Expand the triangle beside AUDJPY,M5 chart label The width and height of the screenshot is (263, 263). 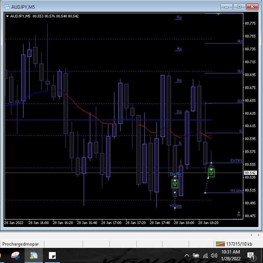[x=7, y=16]
